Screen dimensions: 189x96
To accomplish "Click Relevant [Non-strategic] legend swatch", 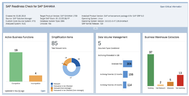I will pyautogui.click(x=52, y=88).
